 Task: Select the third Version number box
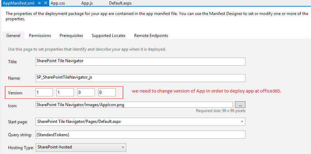tap(86, 93)
